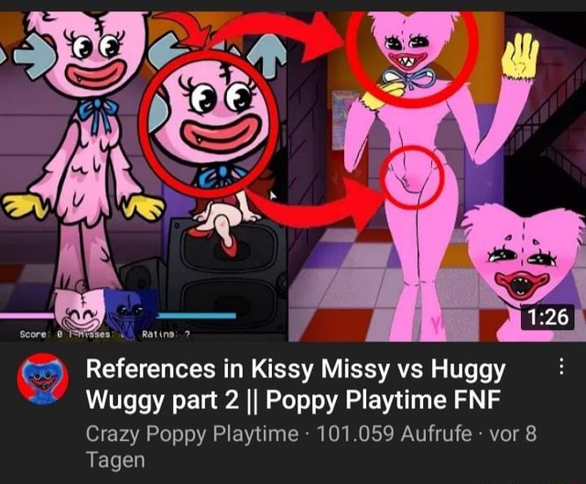The image size is (586, 484).
Task: Tap the Huggy Wuggy channel avatar
Action: click(43, 379)
